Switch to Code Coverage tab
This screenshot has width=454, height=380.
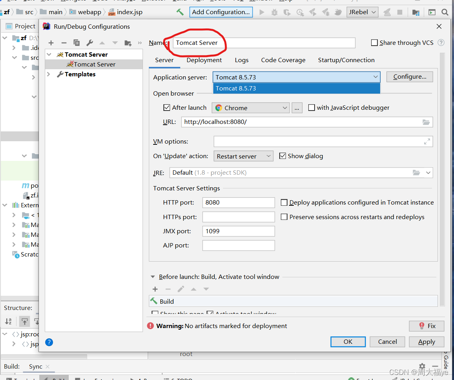click(283, 60)
